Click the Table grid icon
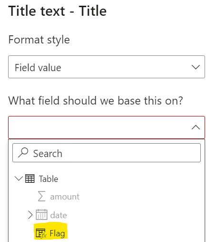 point(29,179)
